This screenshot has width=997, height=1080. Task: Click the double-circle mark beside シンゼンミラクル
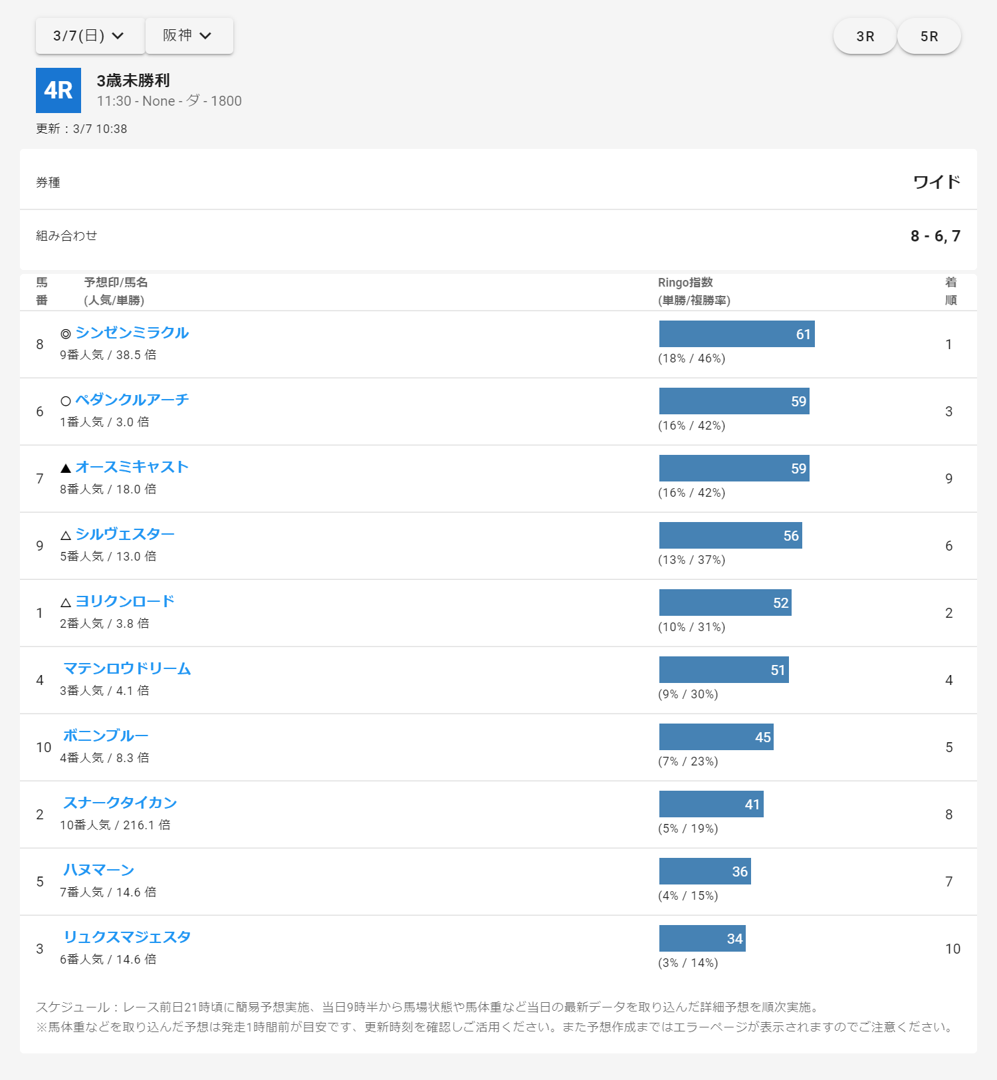coord(66,334)
